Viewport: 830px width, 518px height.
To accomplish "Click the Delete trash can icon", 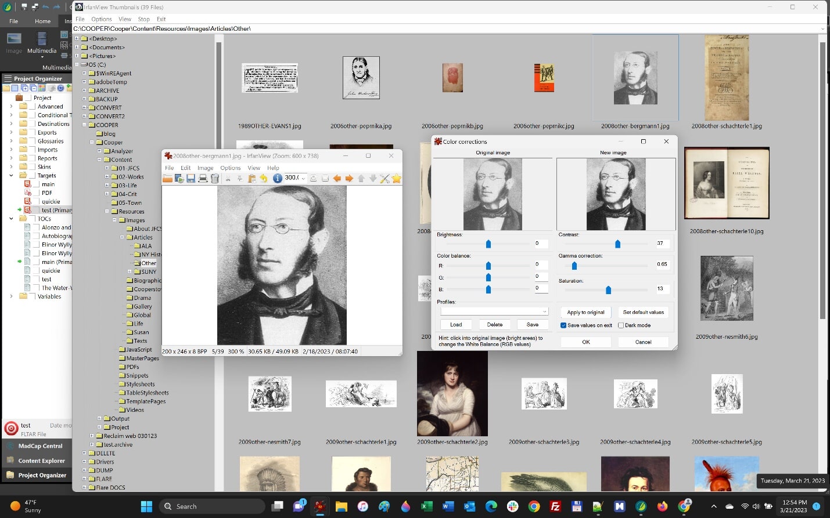I will click(215, 179).
